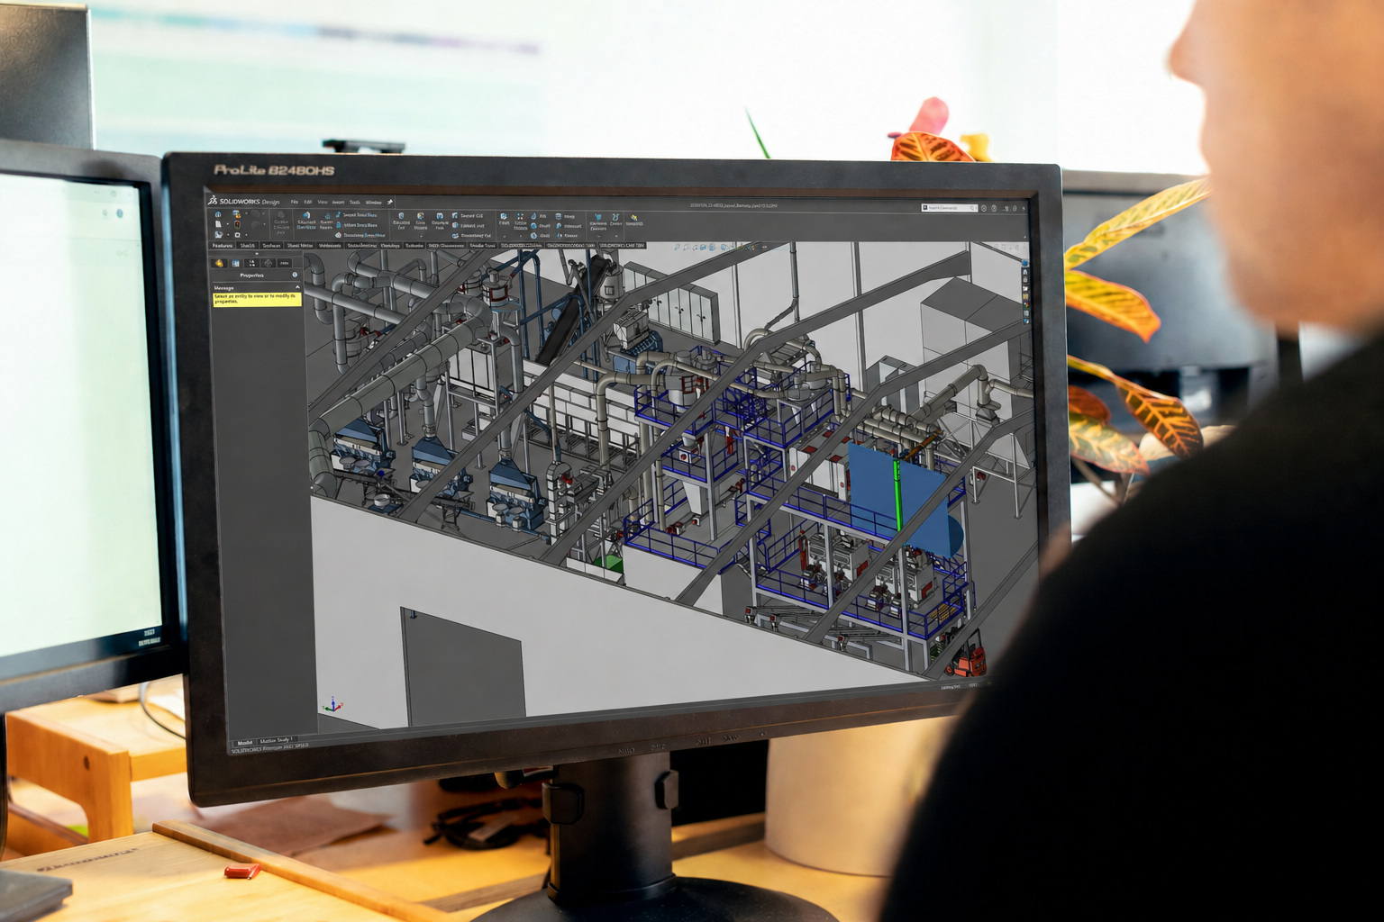
Task: Select the Revolved Boss/Base tool
Action: (x=327, y=221)
